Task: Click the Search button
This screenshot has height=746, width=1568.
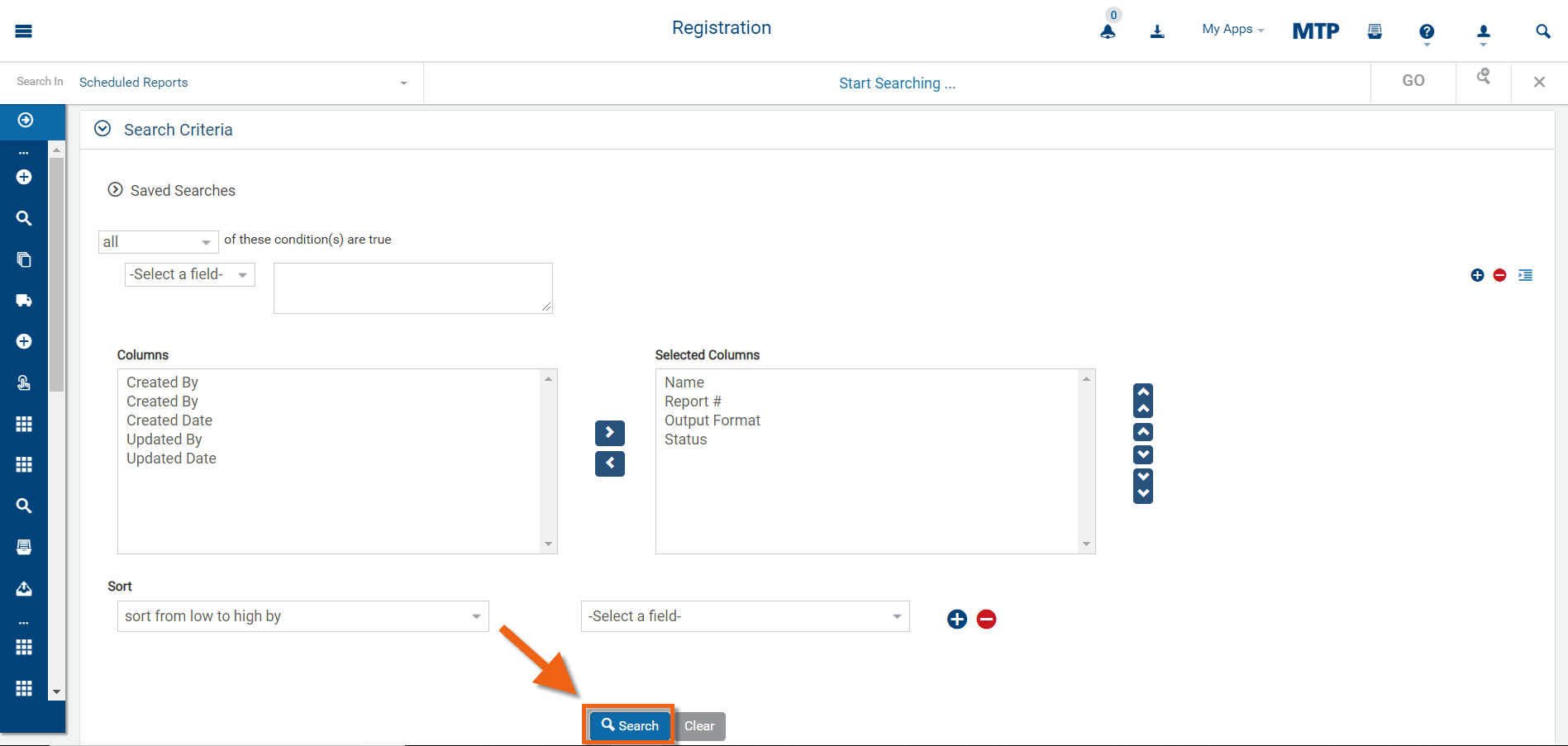Action: tap(630, 725)
